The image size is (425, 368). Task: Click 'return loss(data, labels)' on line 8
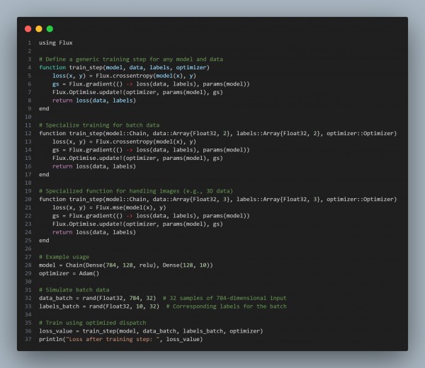(94, 100)
